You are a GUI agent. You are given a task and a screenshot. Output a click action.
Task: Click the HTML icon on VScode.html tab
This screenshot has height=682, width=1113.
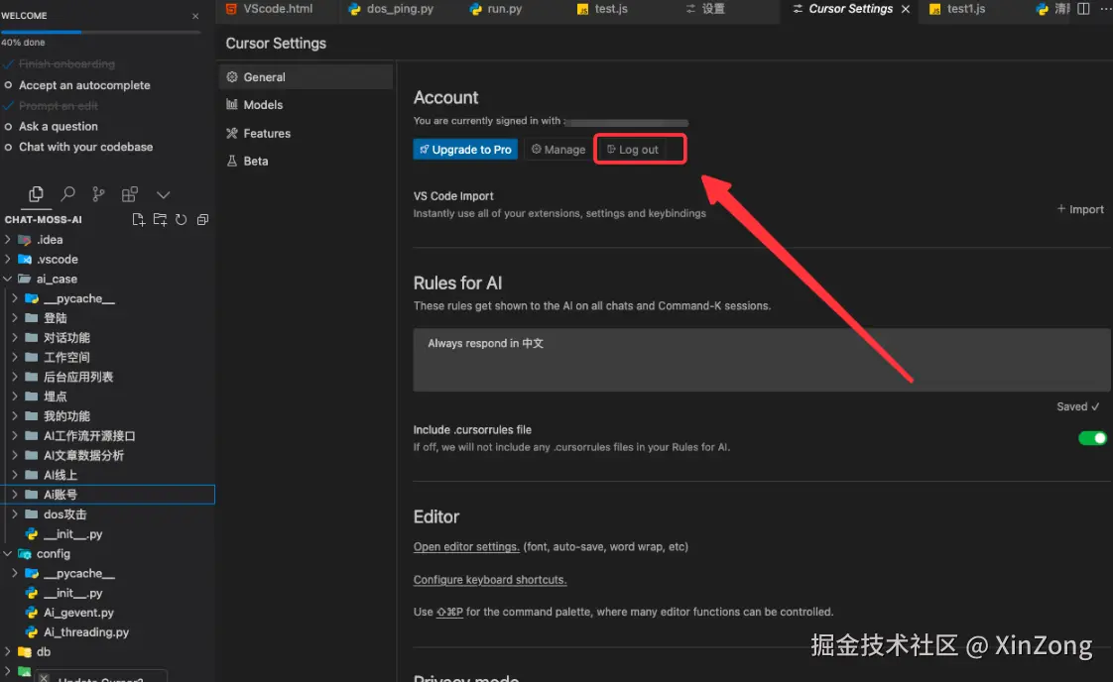[231, 9]
